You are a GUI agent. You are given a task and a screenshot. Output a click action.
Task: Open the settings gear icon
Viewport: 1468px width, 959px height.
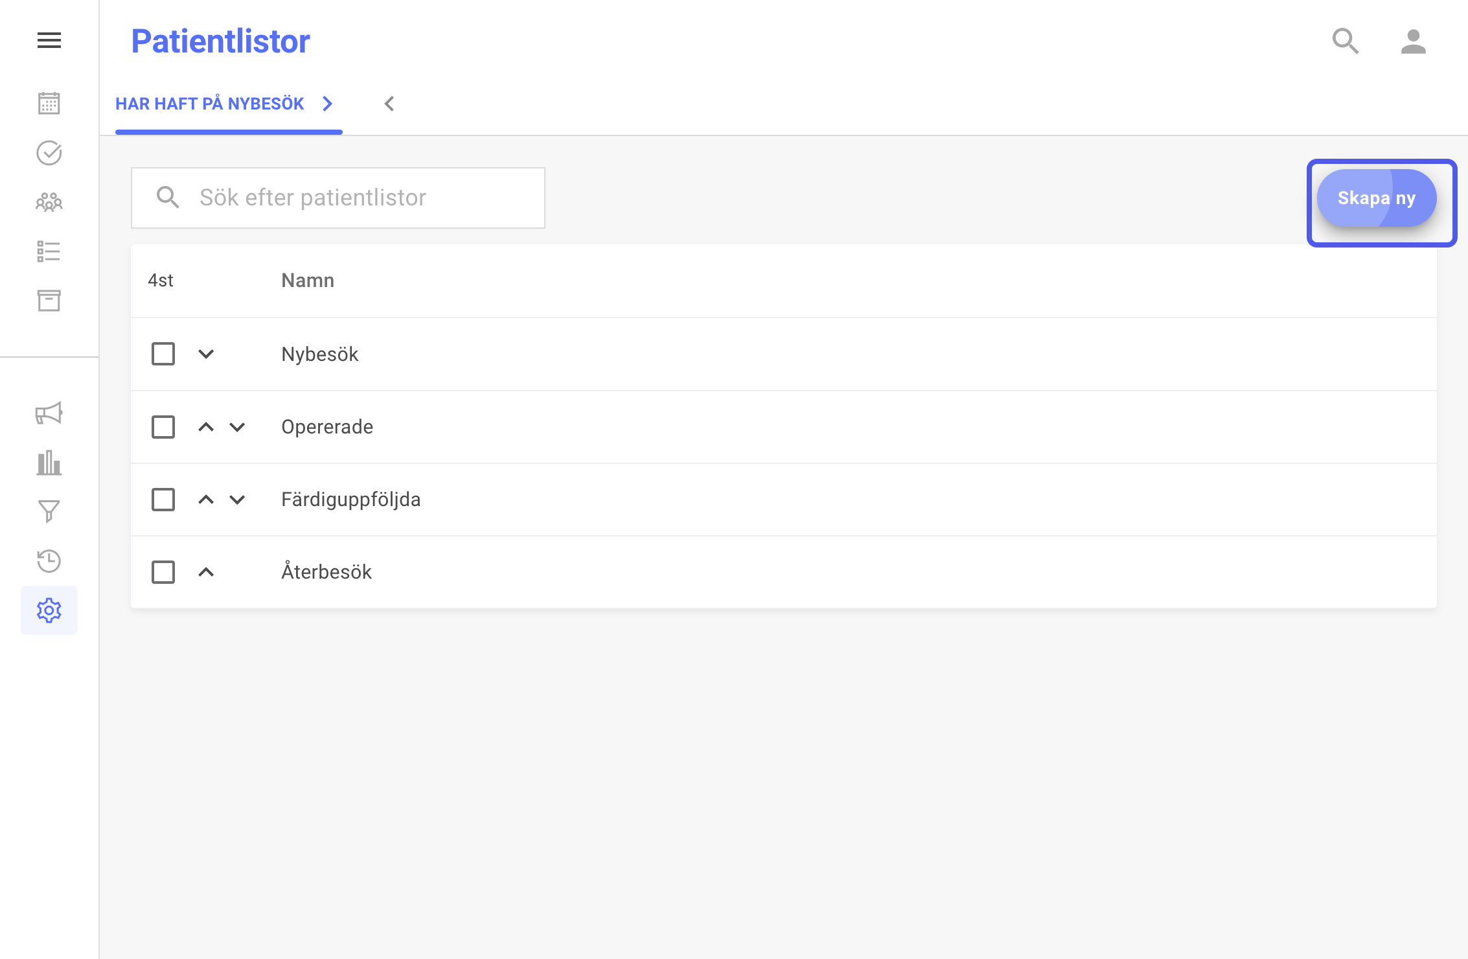click(x=49, y=610)
